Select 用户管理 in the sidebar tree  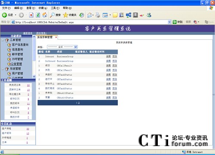[17, 74]
